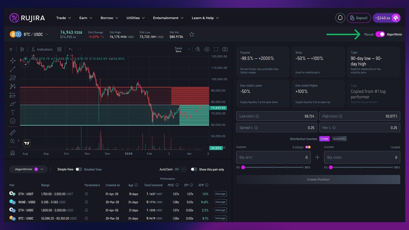Select the crosshair cursor tool
Screen dimensions: 409x230
point(13,61)
